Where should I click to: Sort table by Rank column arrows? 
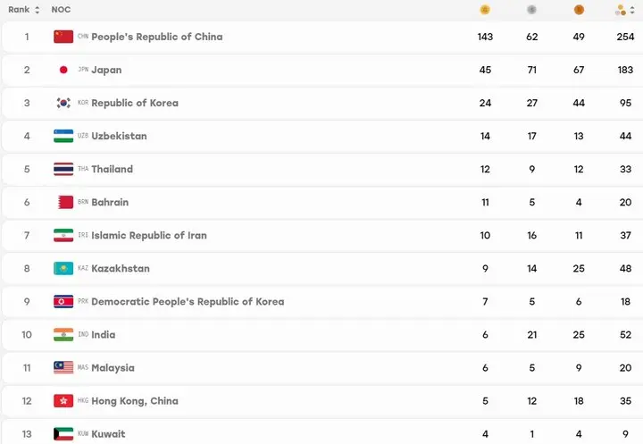(x=38, y=10)
